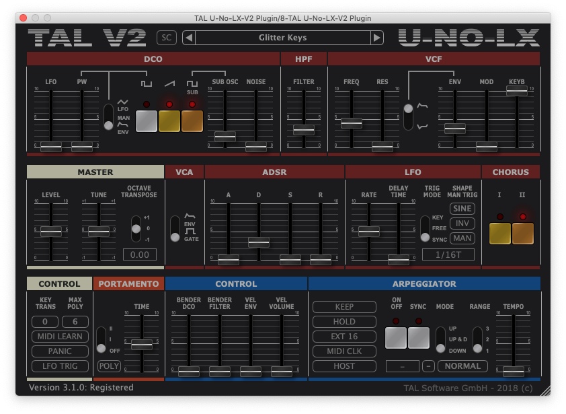This screenshot has height=414, width=566.
Task: Toggle the portamento POLY button
Action: point(109,366)
